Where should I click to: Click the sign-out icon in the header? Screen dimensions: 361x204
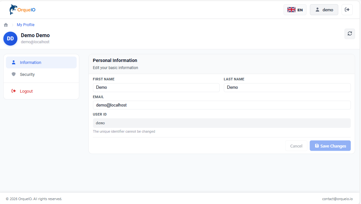tap(347, 10)
